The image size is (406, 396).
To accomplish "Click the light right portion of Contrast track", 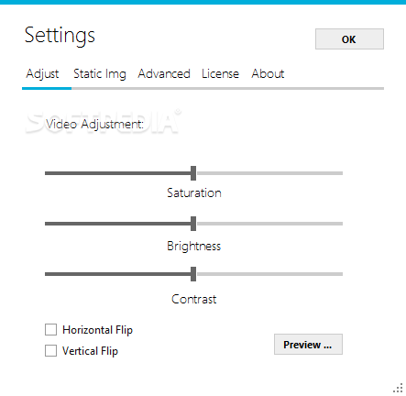I will click(x=269, y=274).
